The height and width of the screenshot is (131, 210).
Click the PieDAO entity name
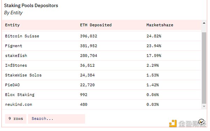(12, 85)
